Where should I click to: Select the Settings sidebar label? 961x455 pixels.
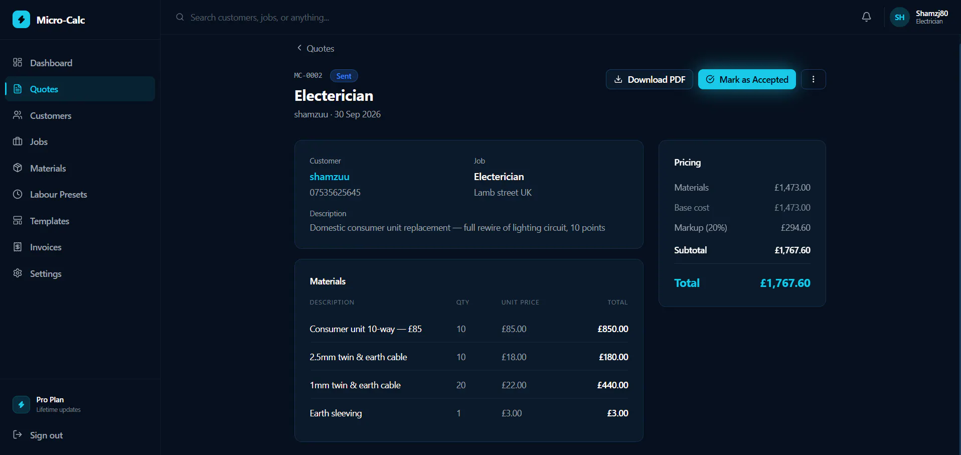point(46,273)
